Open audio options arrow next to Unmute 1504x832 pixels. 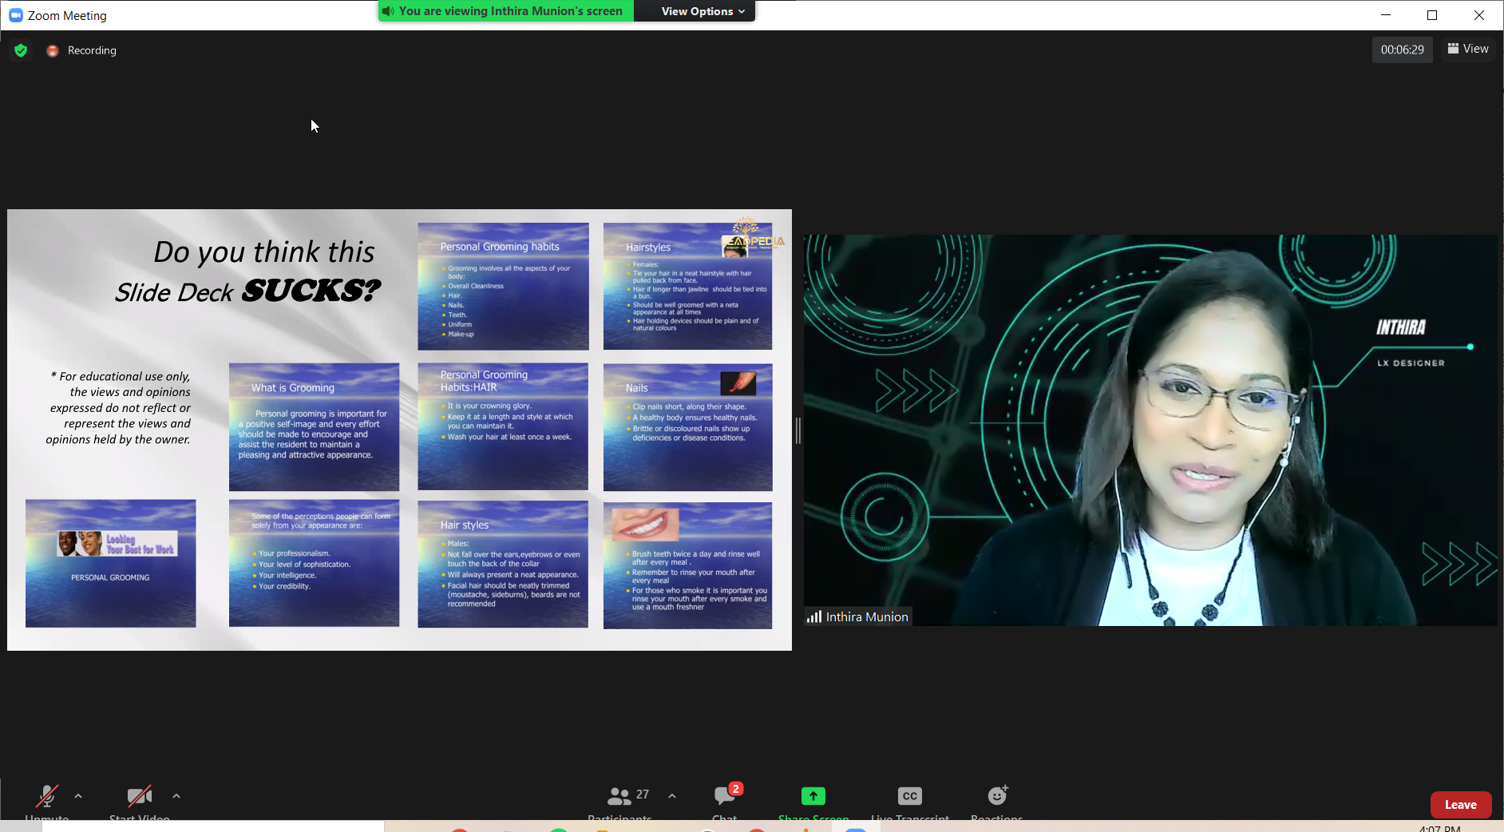[x=78, y=796]
